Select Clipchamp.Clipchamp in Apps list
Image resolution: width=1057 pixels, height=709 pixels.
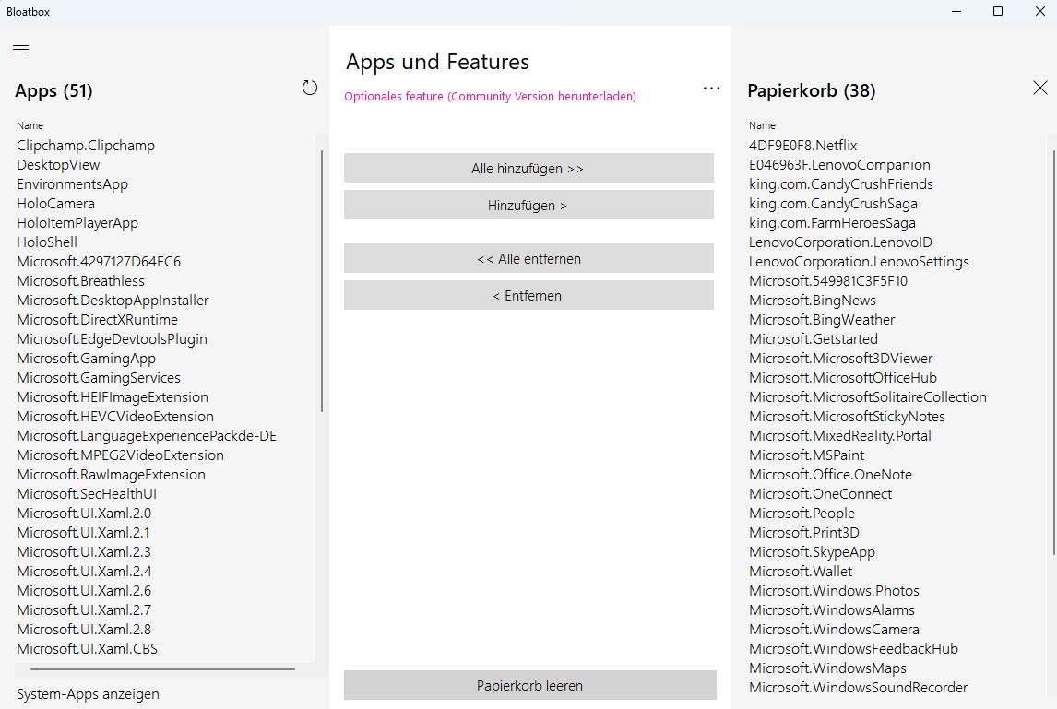[x=86, y=146]
